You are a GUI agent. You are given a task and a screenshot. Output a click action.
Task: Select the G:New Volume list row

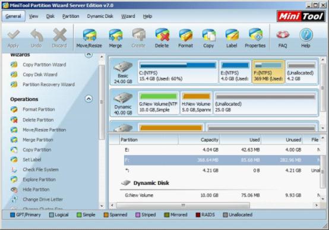pyautogui.click(x=222, y=195)
